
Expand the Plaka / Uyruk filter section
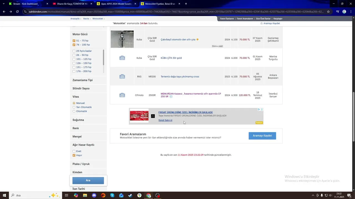click(81, 164)
